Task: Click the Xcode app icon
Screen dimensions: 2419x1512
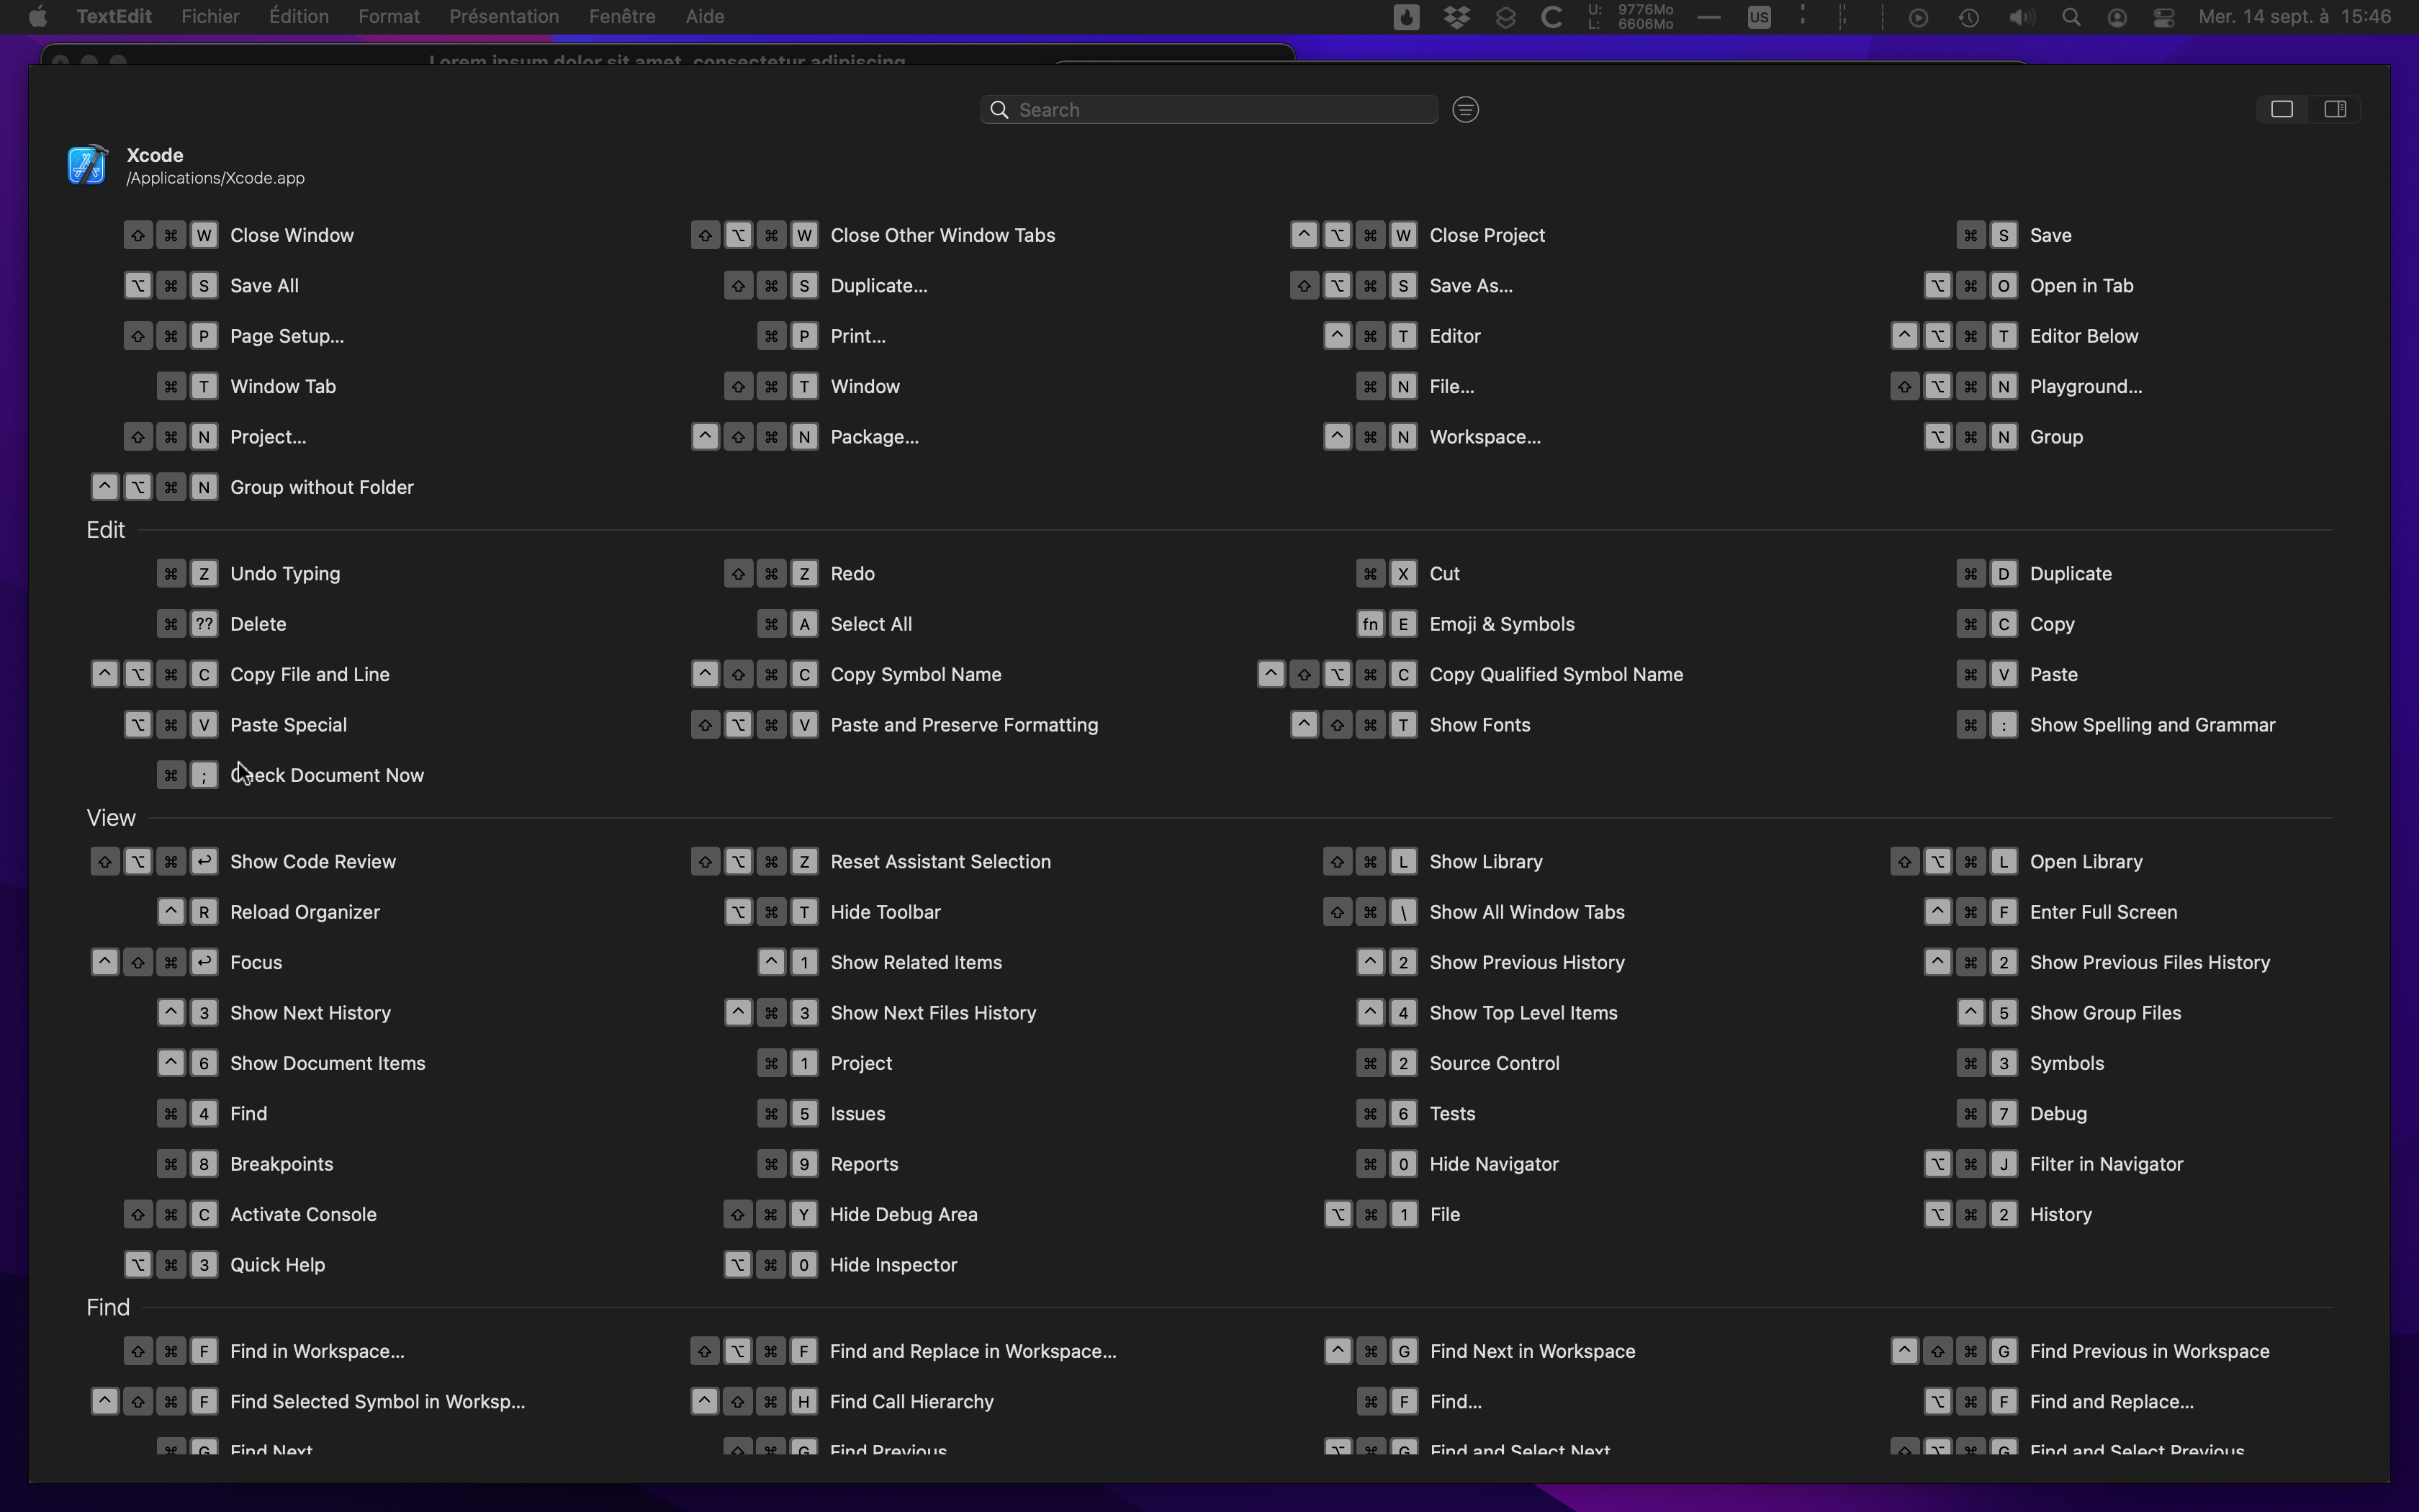Action: 87,165
